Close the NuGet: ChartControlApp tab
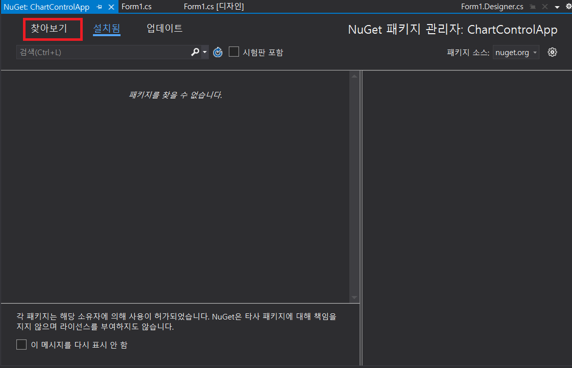 (111, 7)
